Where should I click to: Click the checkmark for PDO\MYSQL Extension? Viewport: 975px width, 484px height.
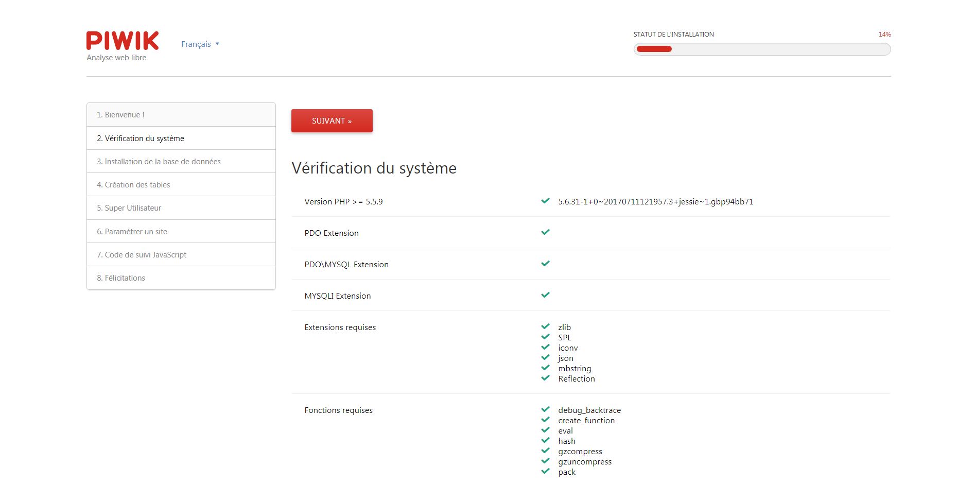coord(545,264)
